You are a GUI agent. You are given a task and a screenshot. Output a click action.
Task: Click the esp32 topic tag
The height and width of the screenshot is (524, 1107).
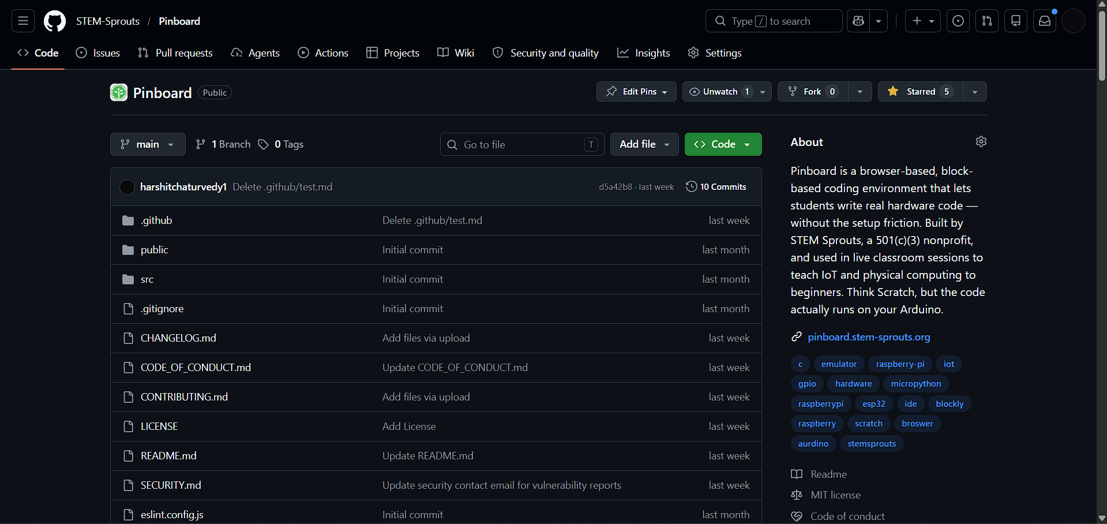click(873, 404)
